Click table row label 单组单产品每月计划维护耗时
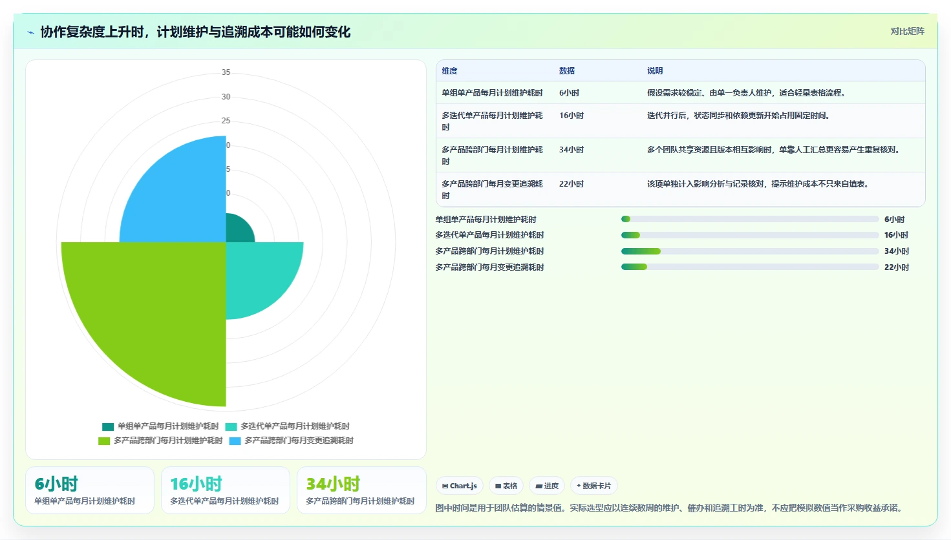 pos(492,93)
